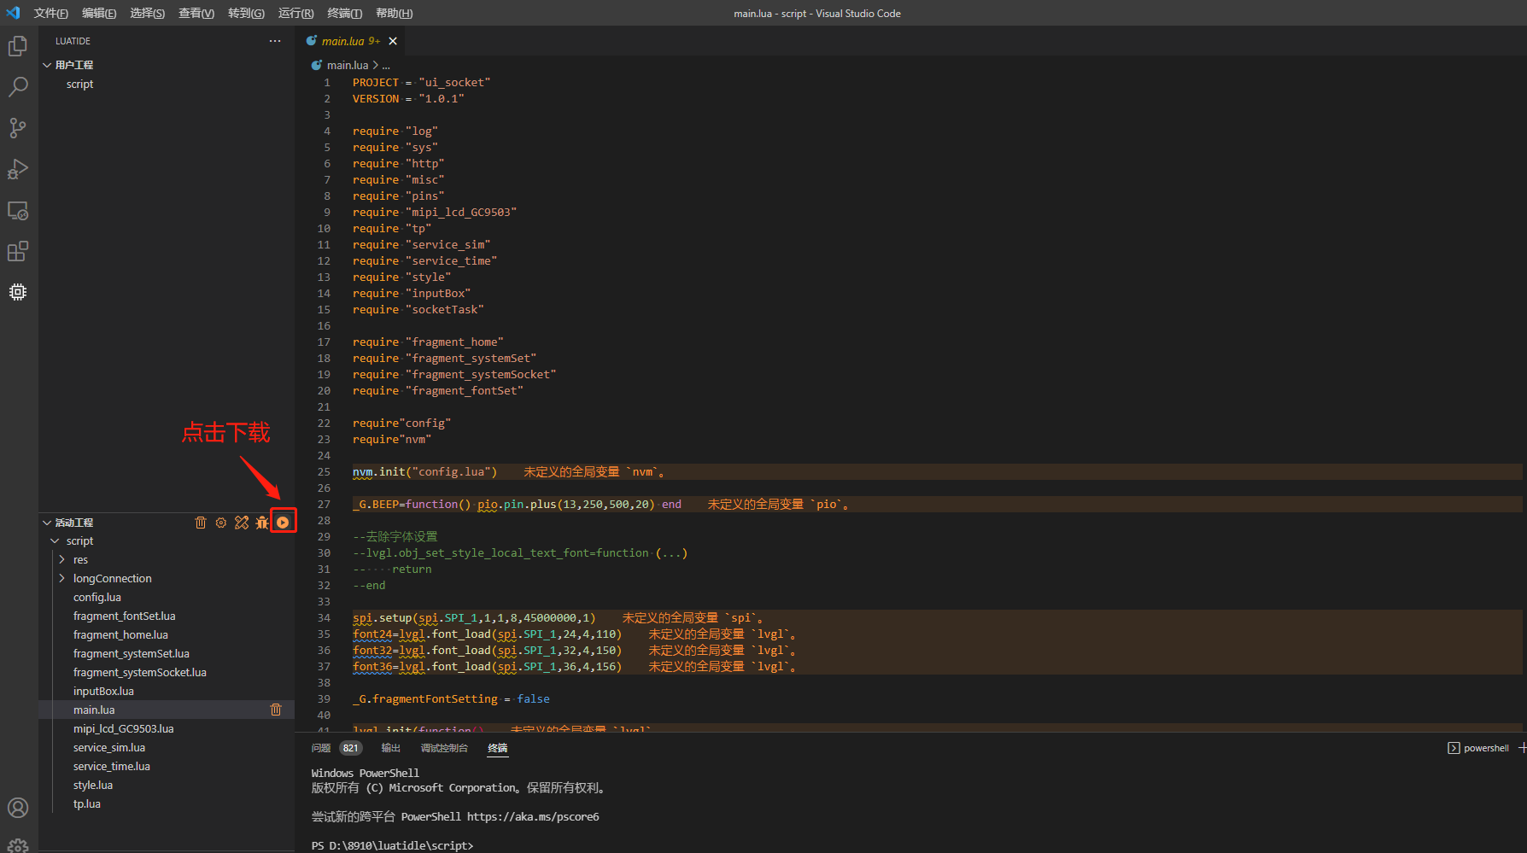Open the Source Control view
The width and height of the screenshot is (1527, 853).
(x=18, y=128)
